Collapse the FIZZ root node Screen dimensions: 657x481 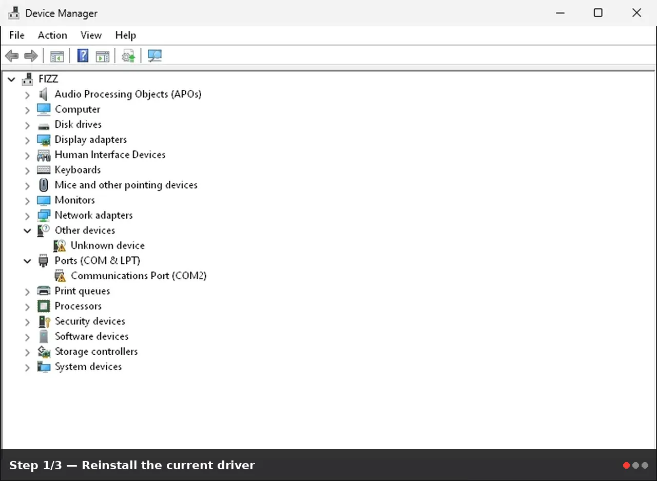pyautogui.click(x=11, y=79)
